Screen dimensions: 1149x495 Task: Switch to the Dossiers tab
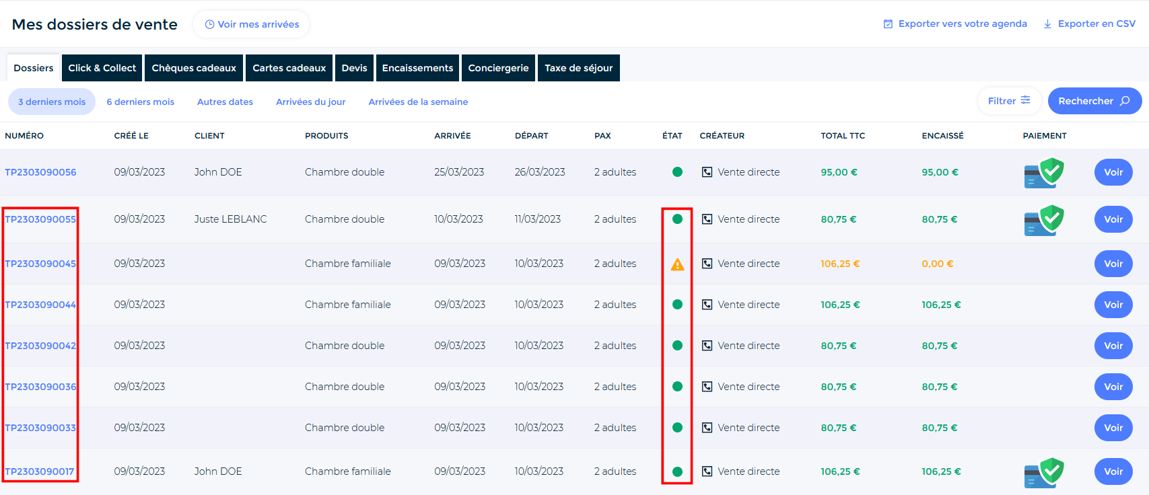coord(34,68)
